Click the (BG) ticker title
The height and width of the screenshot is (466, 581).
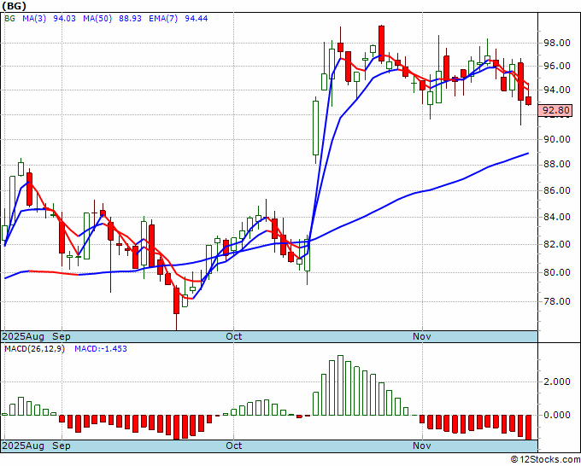click(x=14, y=6)
